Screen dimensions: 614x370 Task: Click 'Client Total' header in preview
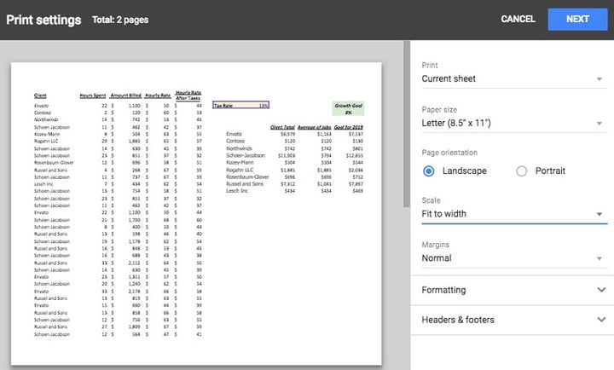tap(282, 127)
